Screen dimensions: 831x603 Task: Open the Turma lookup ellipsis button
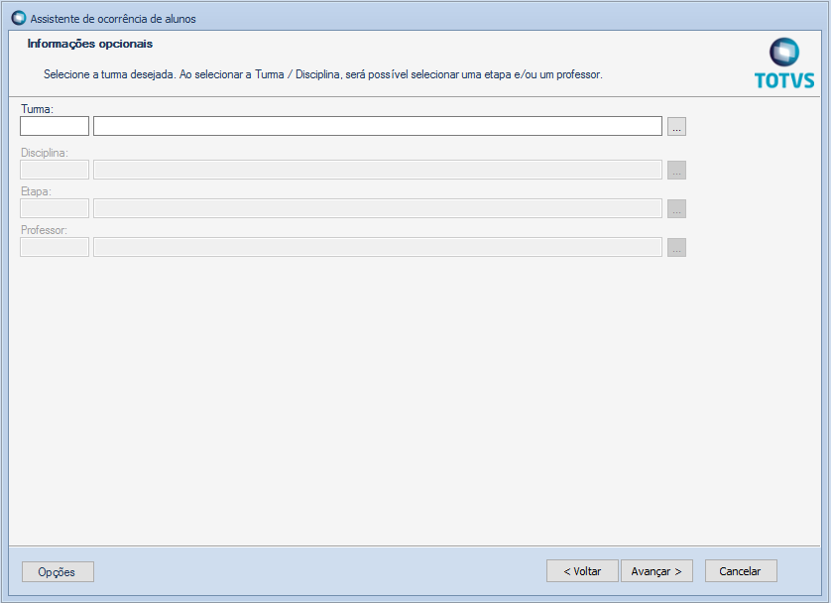pos(676,126)
